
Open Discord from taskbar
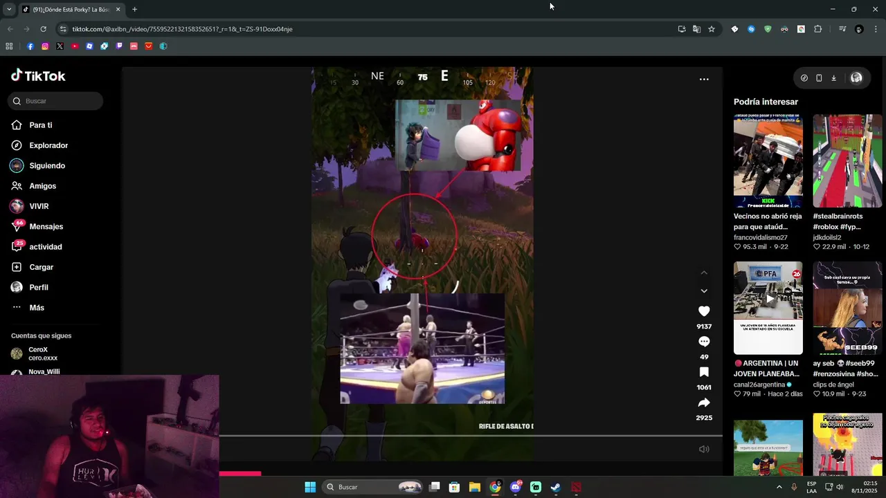[x=515, y=487]
